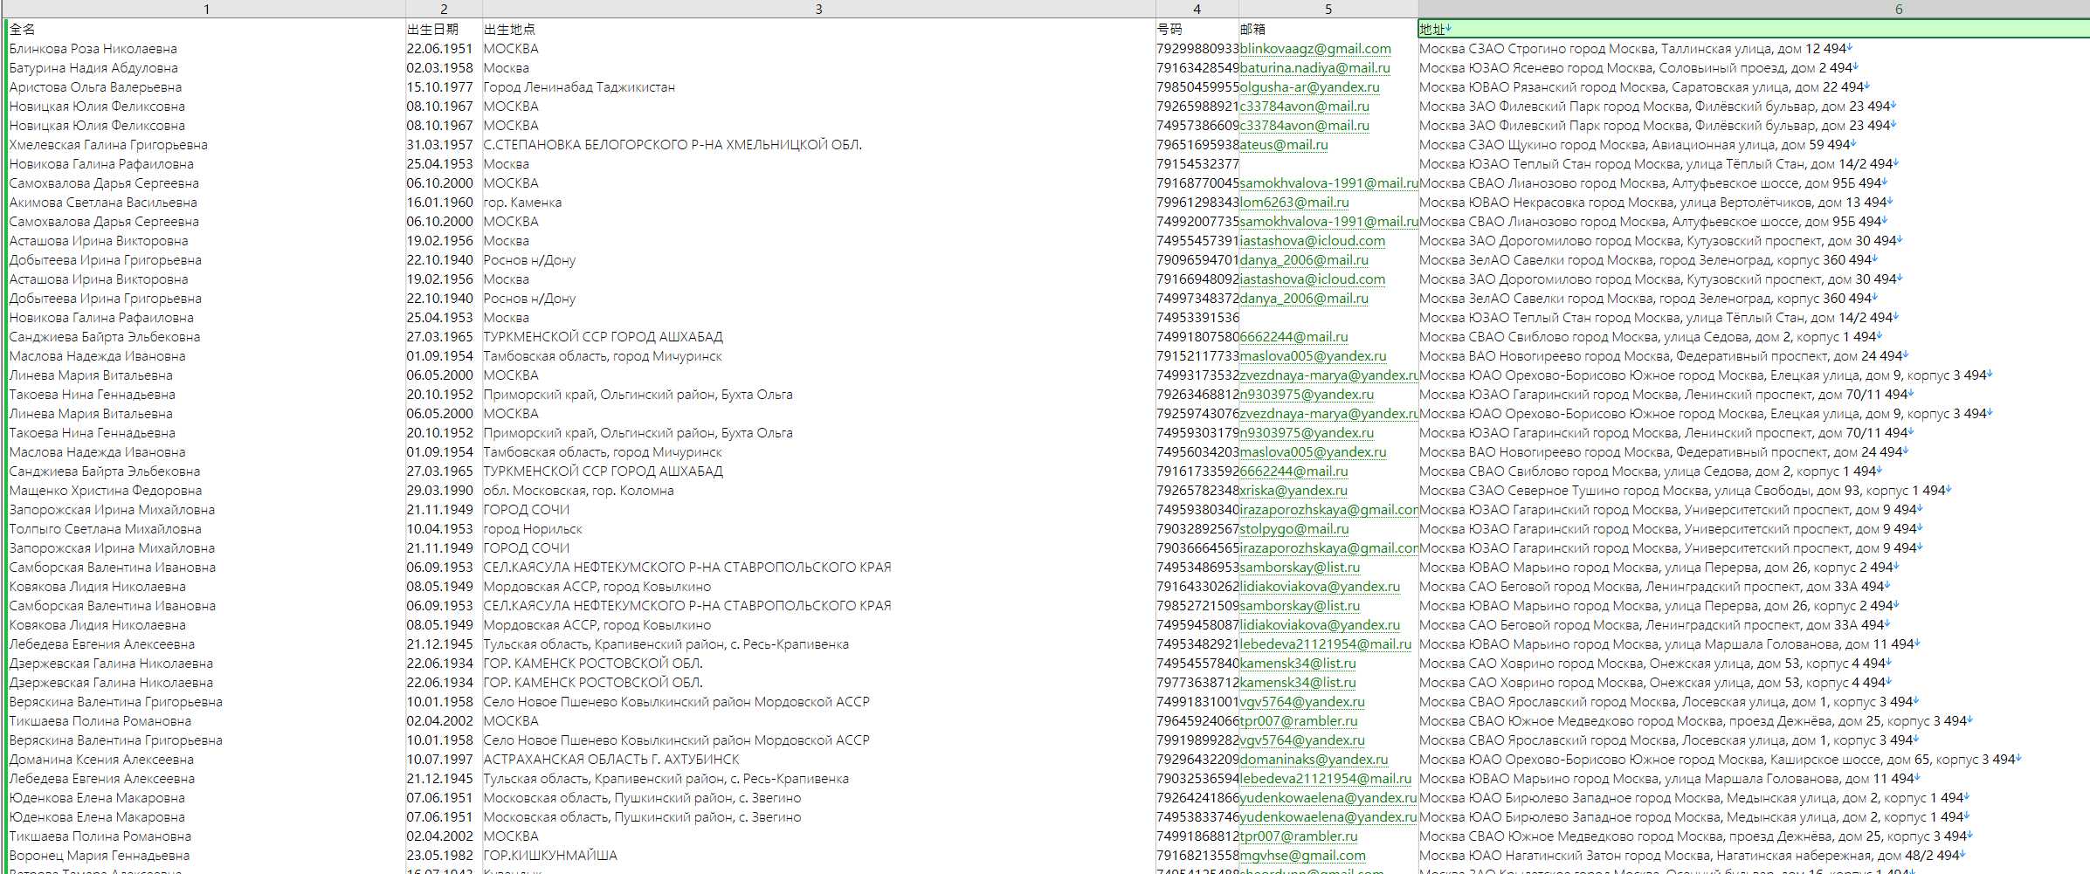Click phone number 79168770045
The width and height of the screenshot is (2090, 874).
pos(1197,183)
